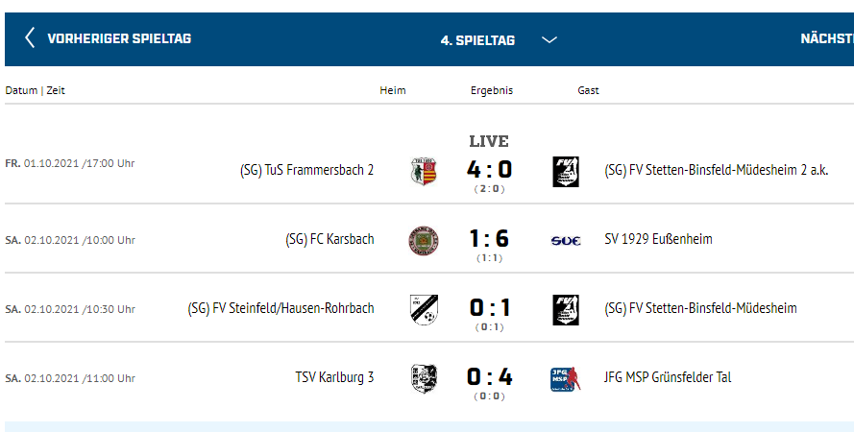
Task: Click the Stetten-Binsfeld-Müdesheim 2 a.k. crest
Action: point(566,171)
